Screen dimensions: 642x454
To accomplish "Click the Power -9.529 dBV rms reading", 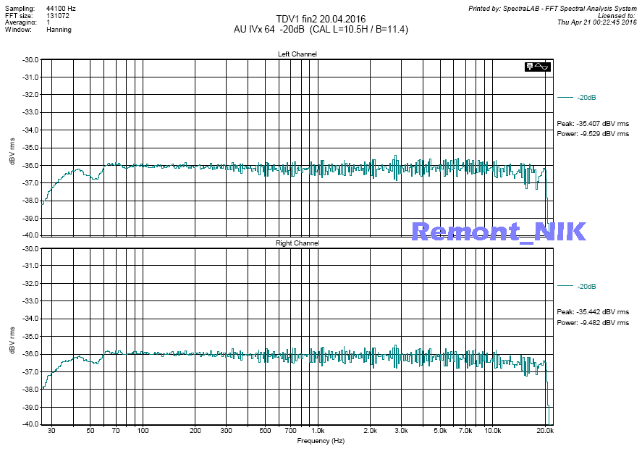I will (x=592, y=134).
